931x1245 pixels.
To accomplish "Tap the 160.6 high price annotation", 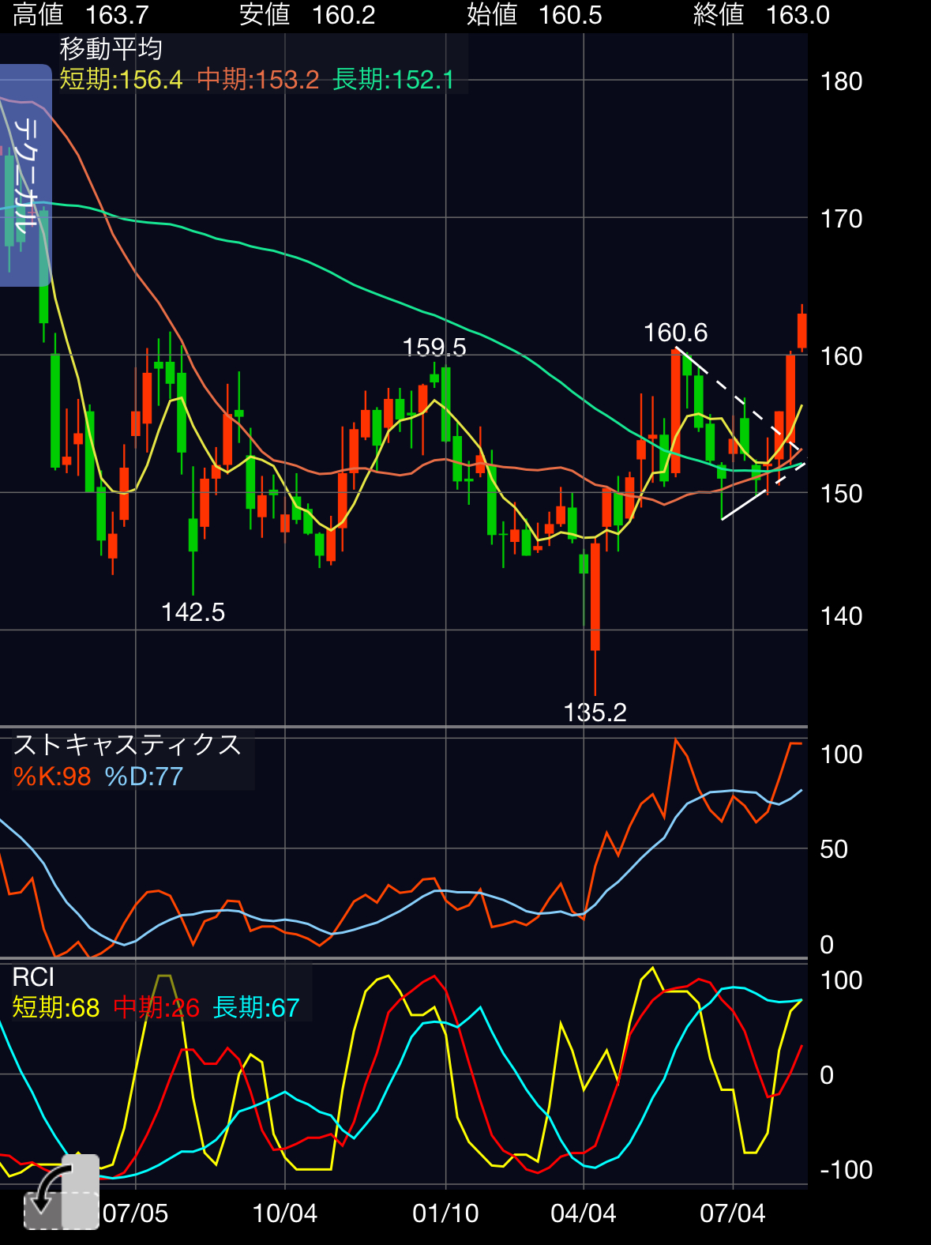I will tap(675, 333).
